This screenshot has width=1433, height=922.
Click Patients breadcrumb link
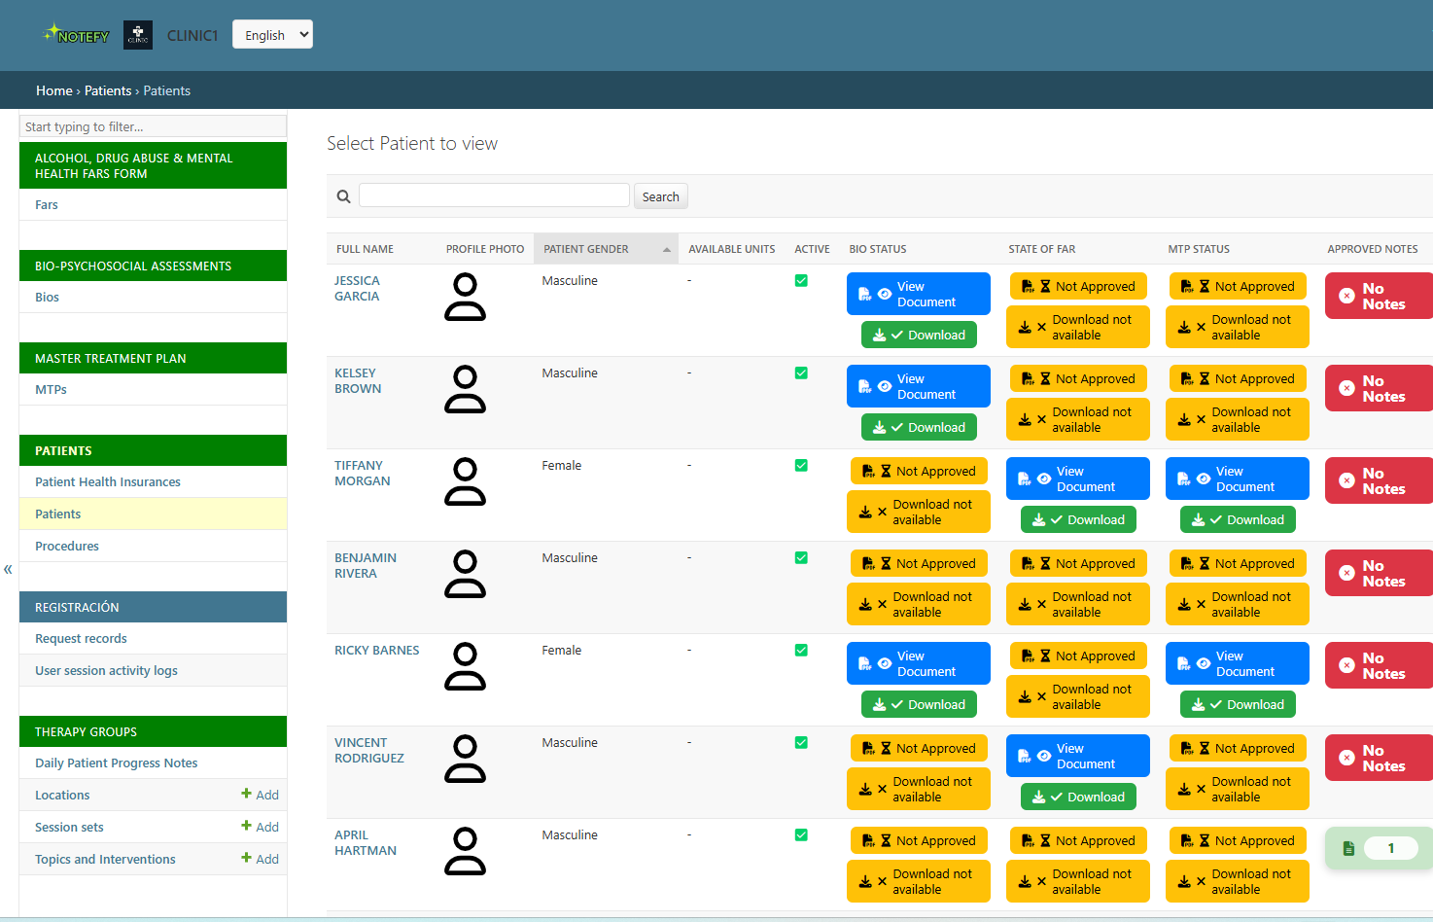(108, 90)
